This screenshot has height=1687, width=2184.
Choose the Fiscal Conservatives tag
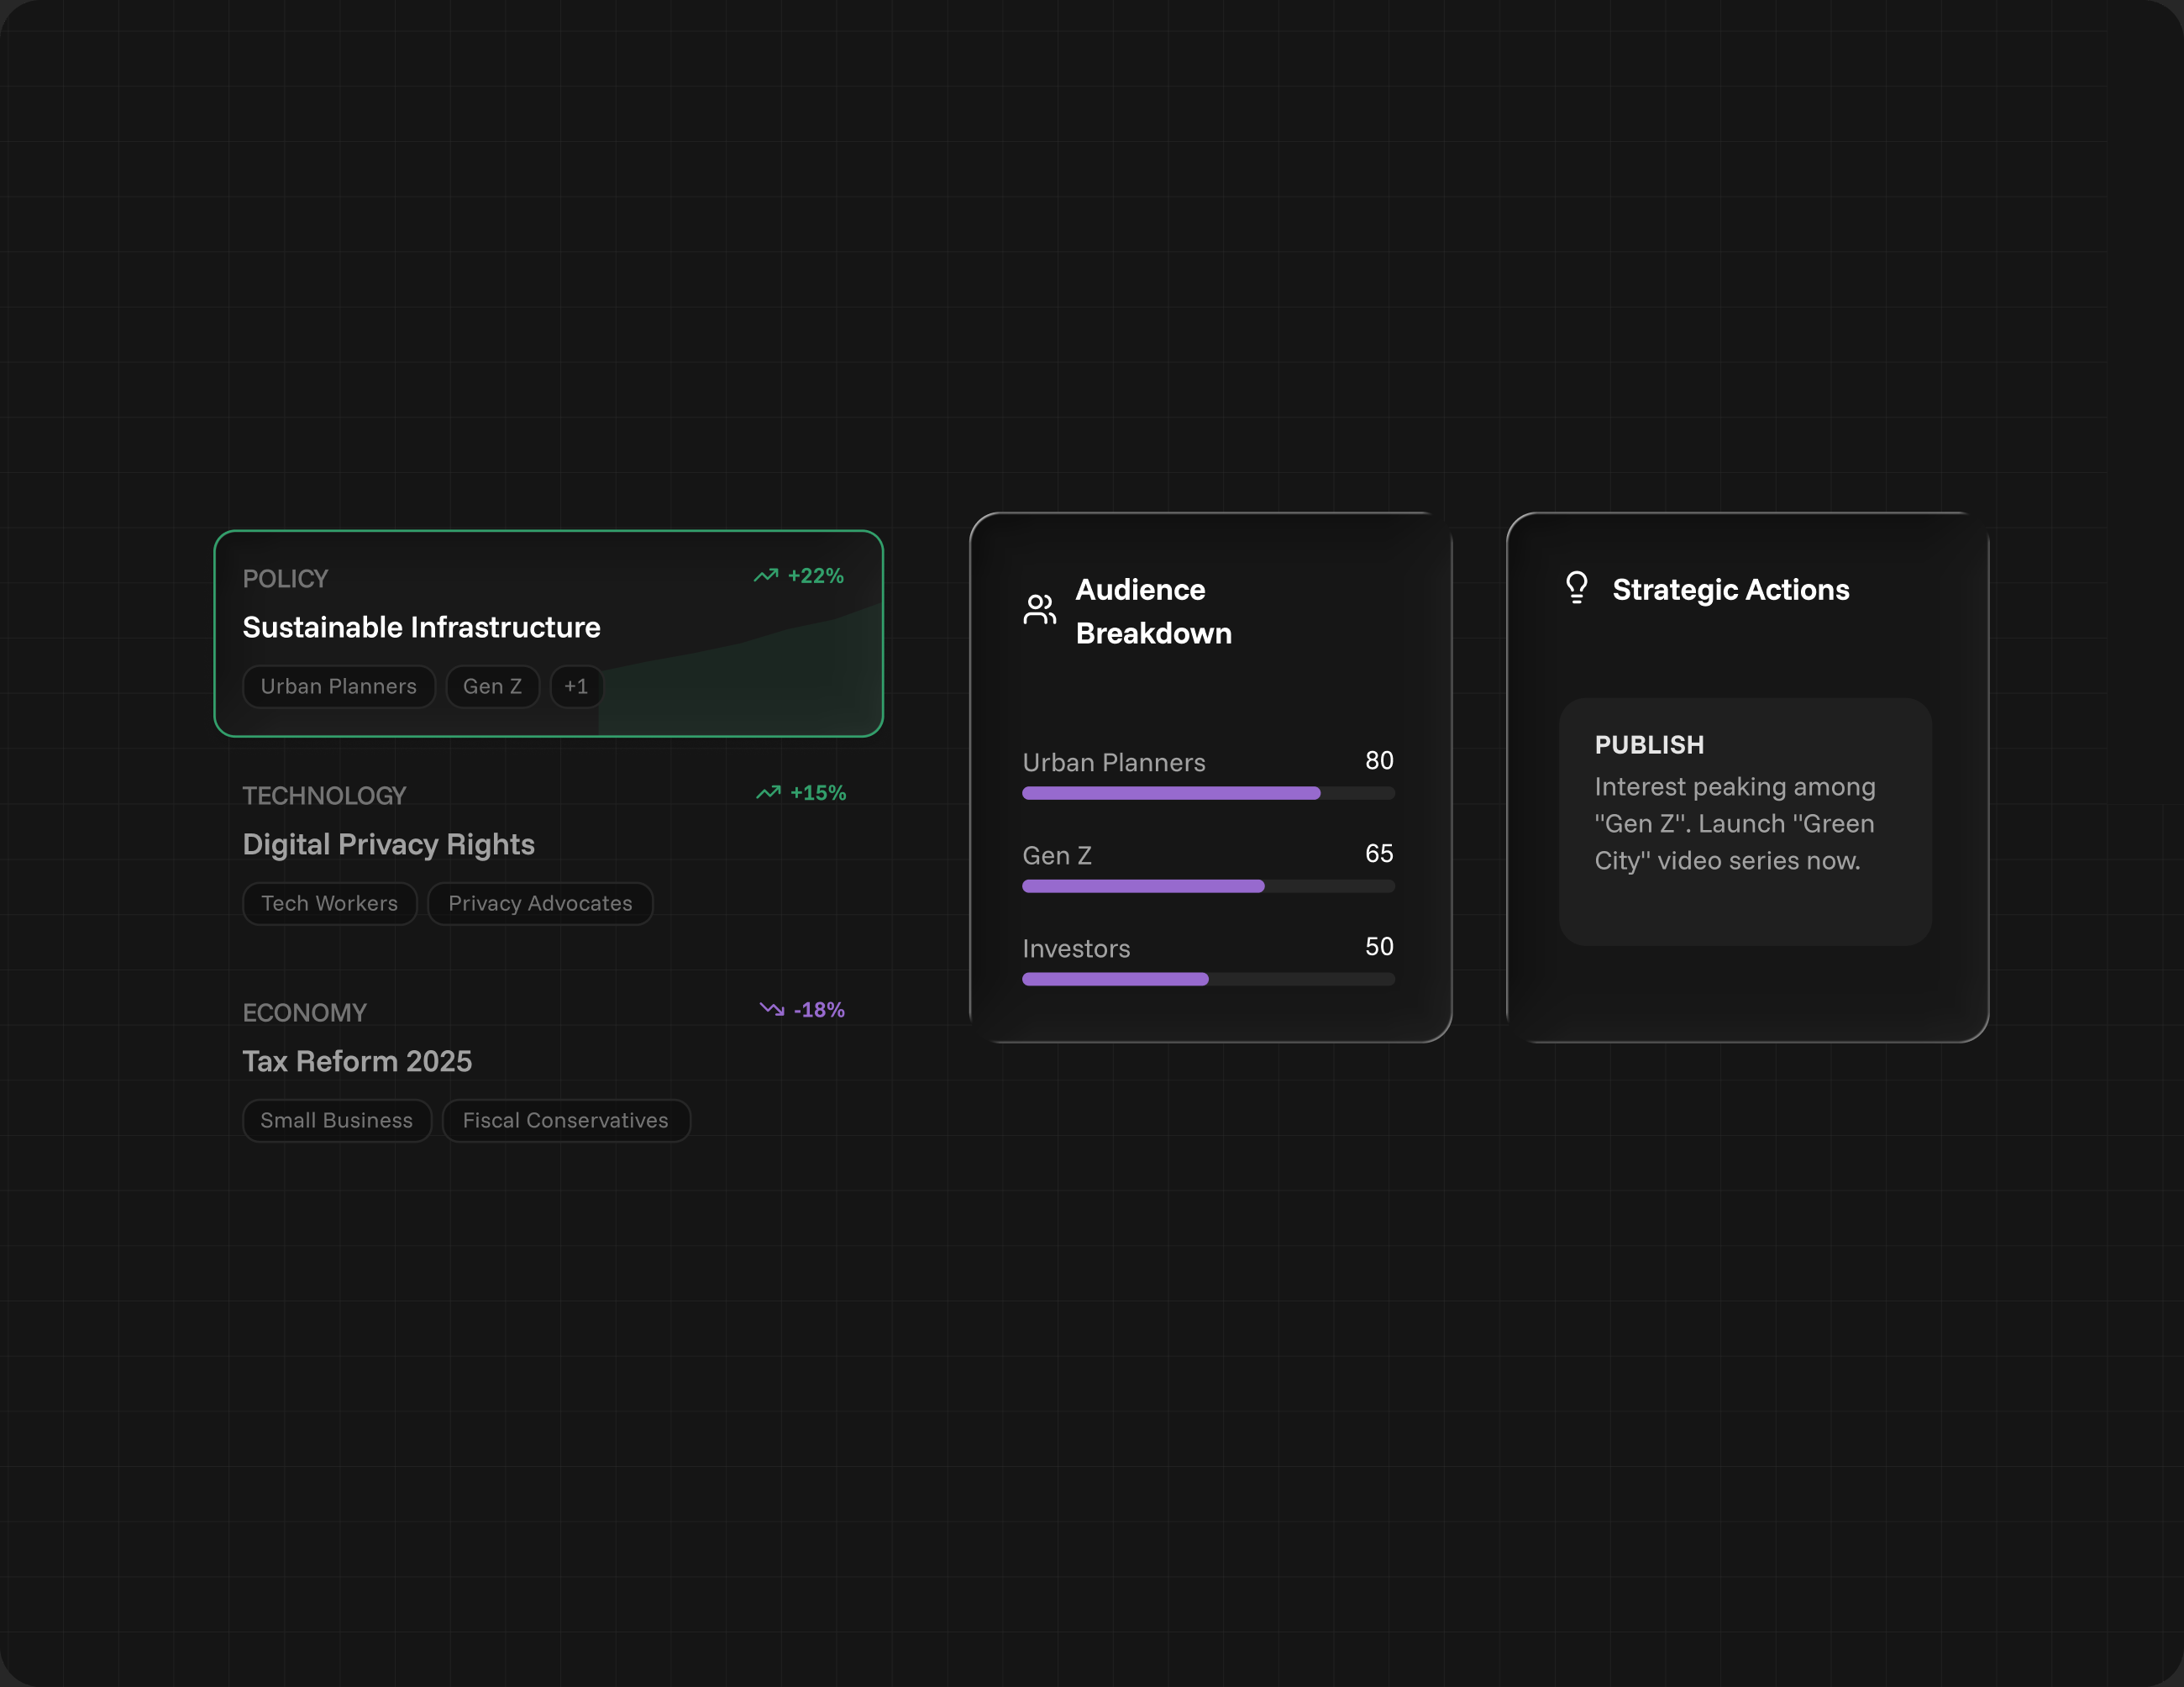point(565,1121)
